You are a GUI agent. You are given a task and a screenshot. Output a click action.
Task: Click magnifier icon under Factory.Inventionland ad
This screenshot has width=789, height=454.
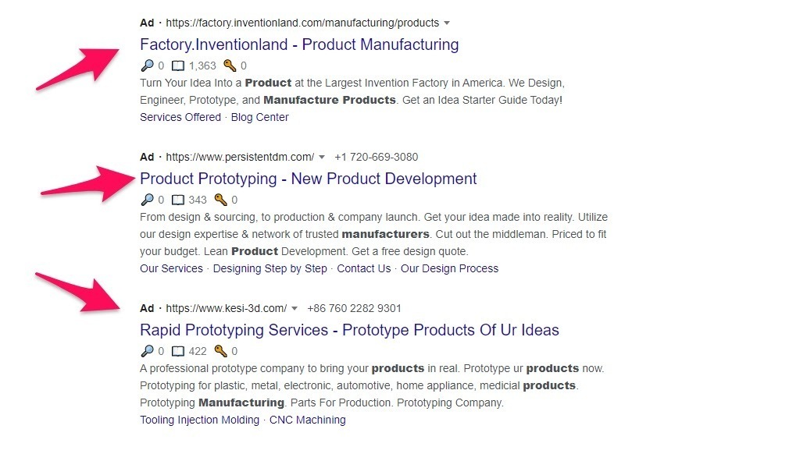[147, 66]
